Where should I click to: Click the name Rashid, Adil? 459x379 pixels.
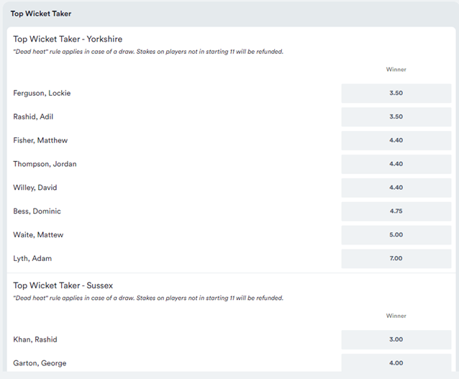pyautogui.click(x=33, y=117)
